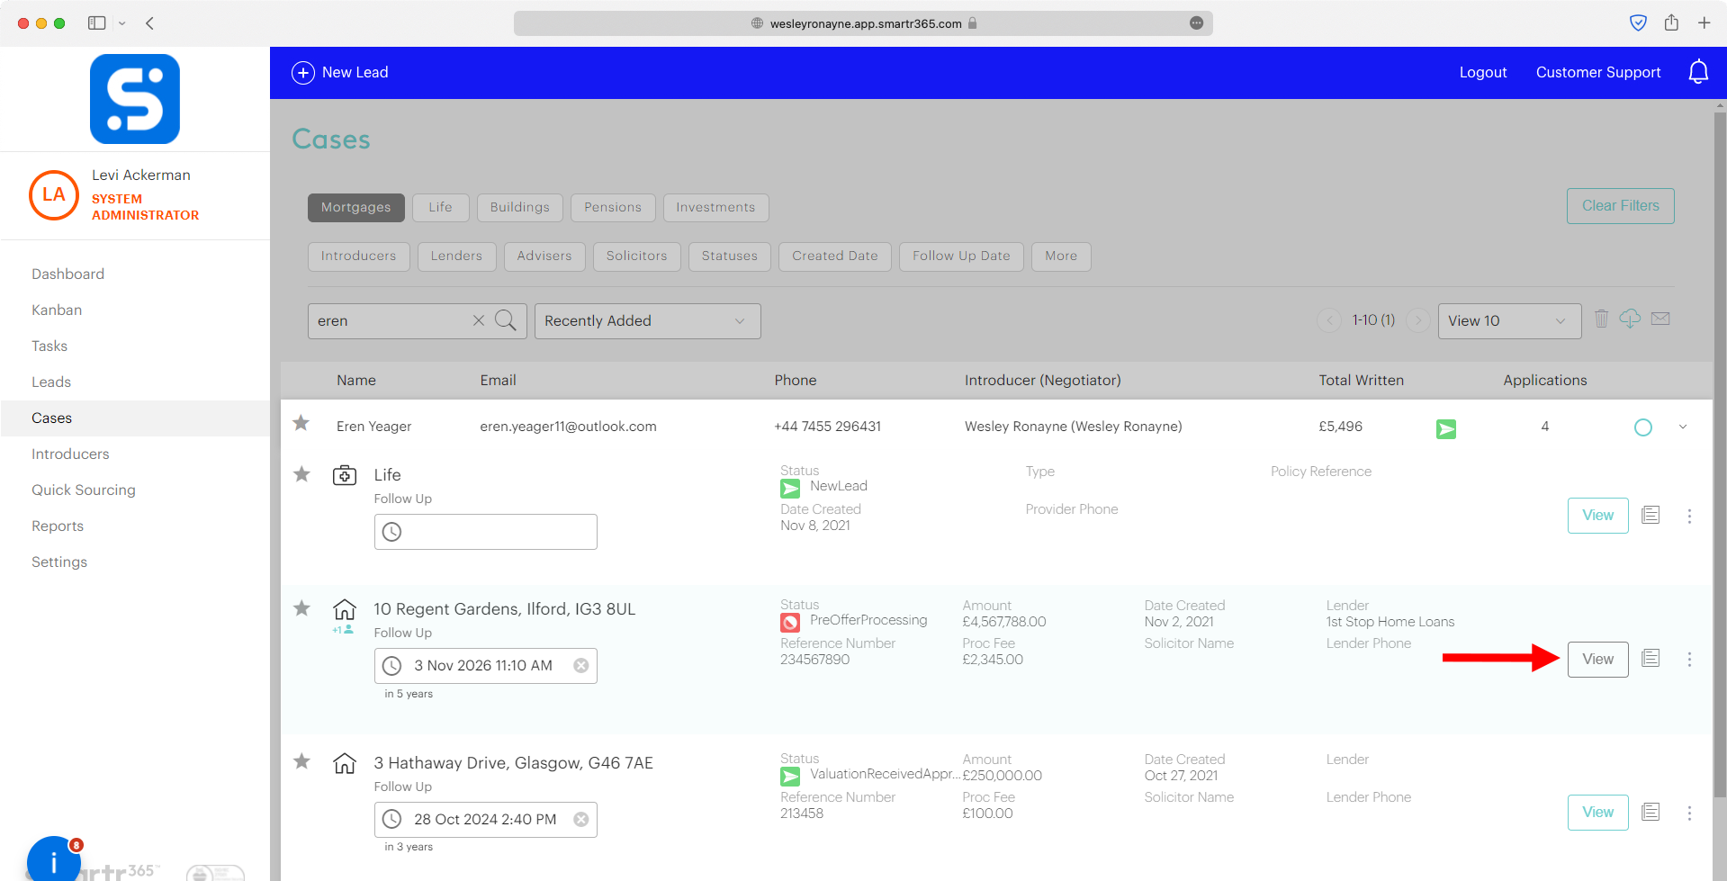1727x881 pixels.
Task: Open the Created Date filter
Action: click(x=835, y=256)
